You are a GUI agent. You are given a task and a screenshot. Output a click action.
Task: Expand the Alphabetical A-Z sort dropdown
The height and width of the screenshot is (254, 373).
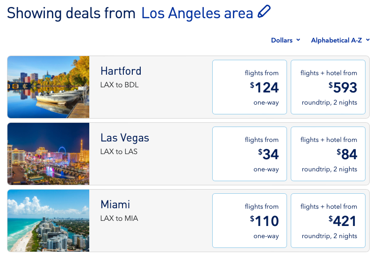(x=340, y=41)
